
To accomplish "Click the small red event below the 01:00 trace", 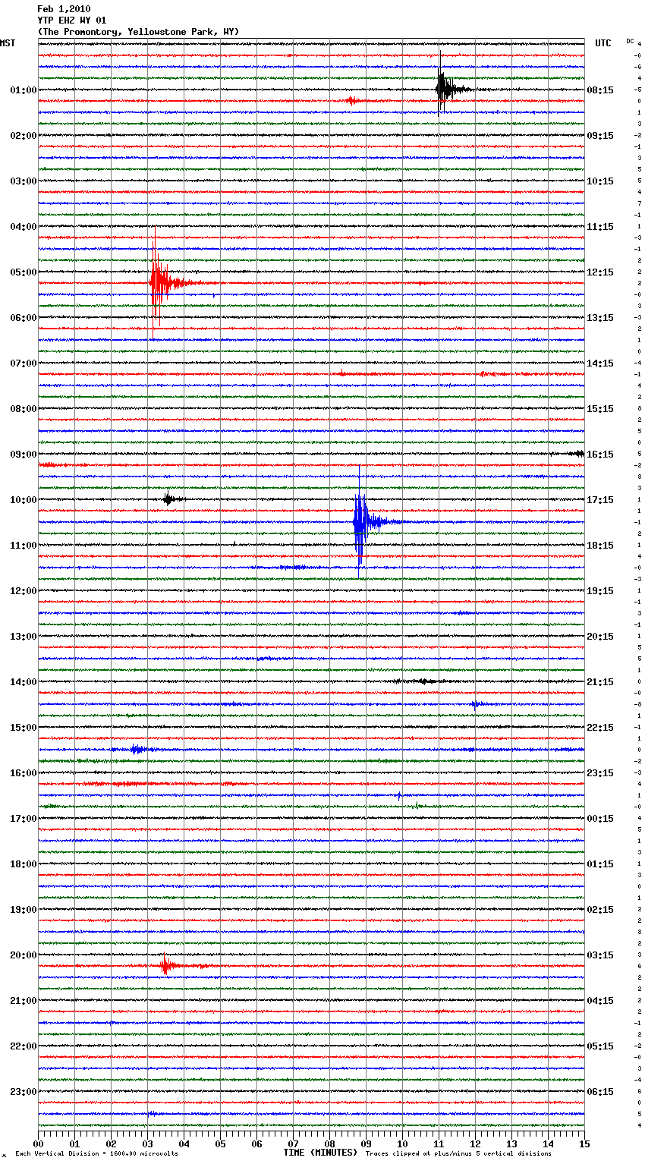I will point(353,100).
